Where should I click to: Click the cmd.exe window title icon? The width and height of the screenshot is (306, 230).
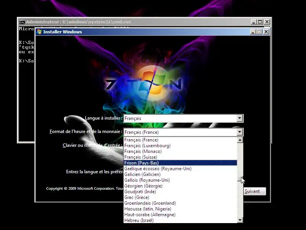click(x=22, y=22)
